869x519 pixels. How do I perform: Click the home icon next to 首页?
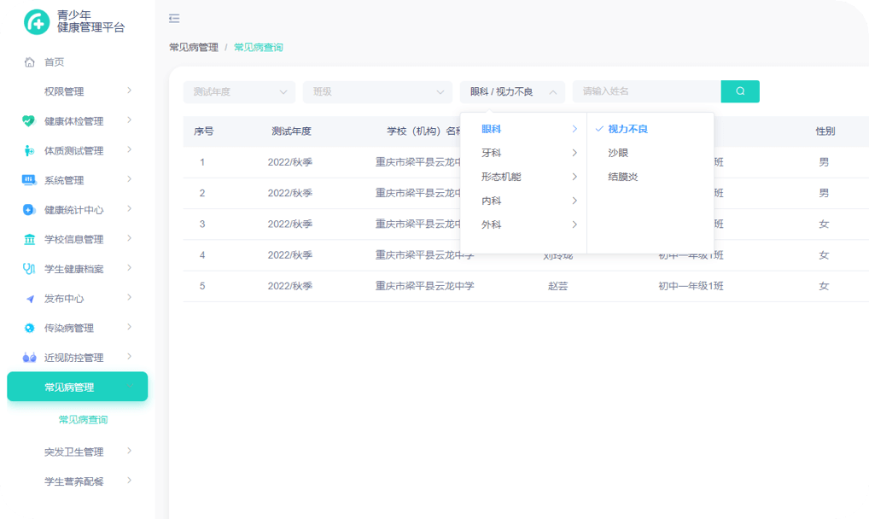[29, 62]
